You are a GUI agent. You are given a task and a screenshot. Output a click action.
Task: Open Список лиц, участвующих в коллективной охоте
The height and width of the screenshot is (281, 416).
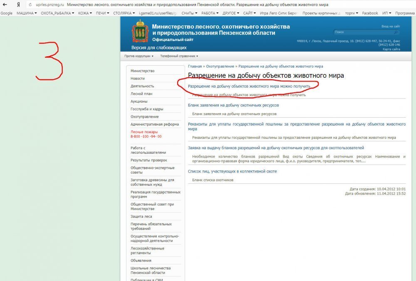pyautogui.click(x=232, y=171)
